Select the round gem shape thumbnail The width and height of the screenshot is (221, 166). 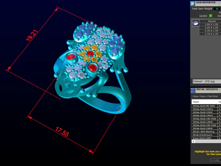196,23
